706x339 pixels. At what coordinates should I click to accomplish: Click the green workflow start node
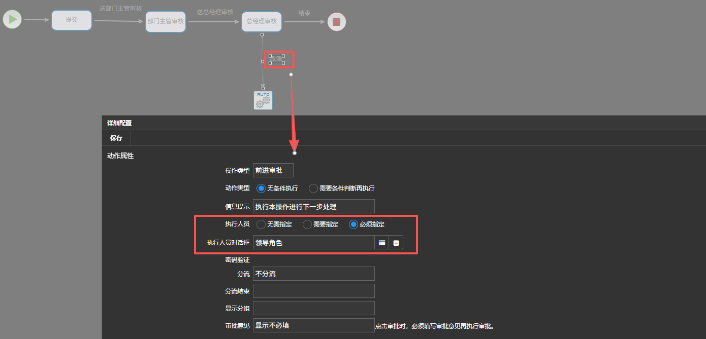pyautogui.click(x=12, y=20)
